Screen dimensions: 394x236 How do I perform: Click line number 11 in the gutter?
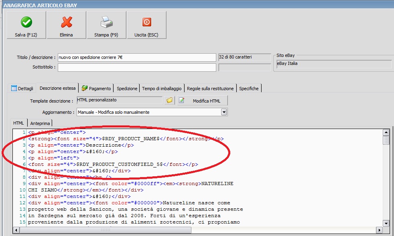[22, 196]
